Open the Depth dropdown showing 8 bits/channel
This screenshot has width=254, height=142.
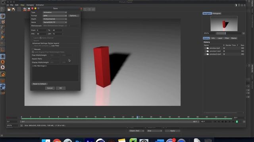pyautogui.click(x=55, y=19)
